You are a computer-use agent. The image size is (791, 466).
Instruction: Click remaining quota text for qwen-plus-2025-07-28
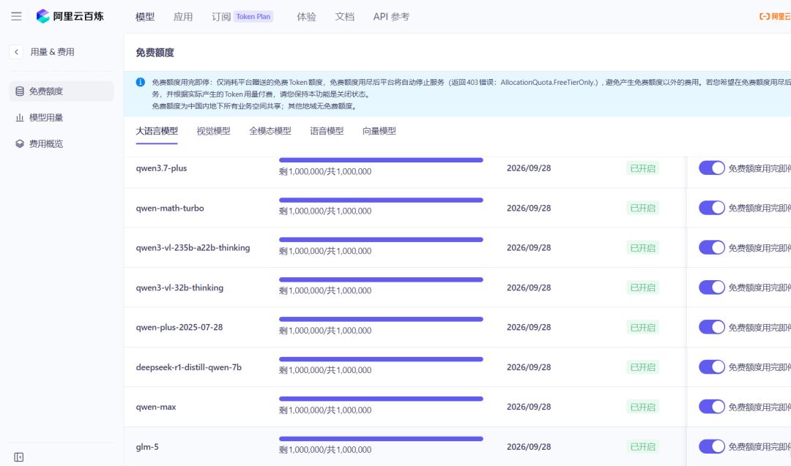pos(325,331)
